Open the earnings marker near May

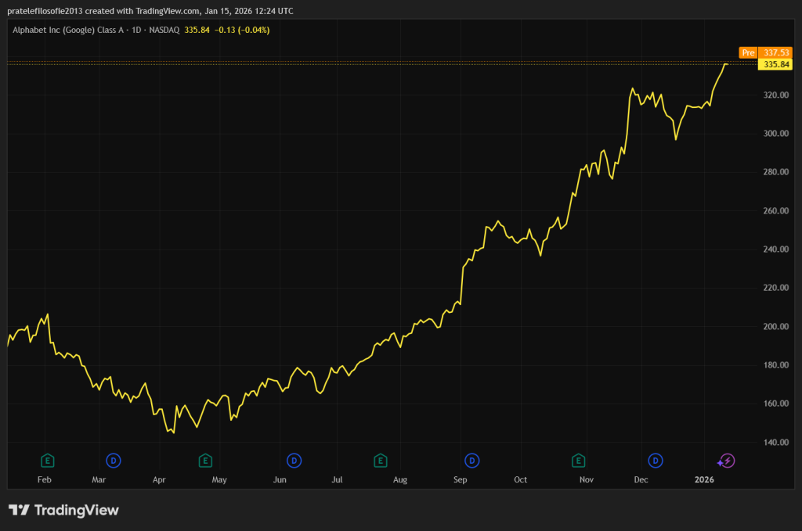click(205, 460)
